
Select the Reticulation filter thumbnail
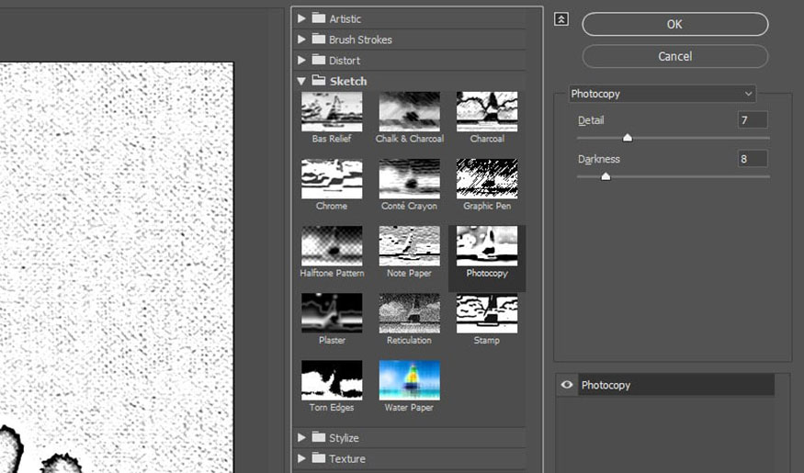409,313
